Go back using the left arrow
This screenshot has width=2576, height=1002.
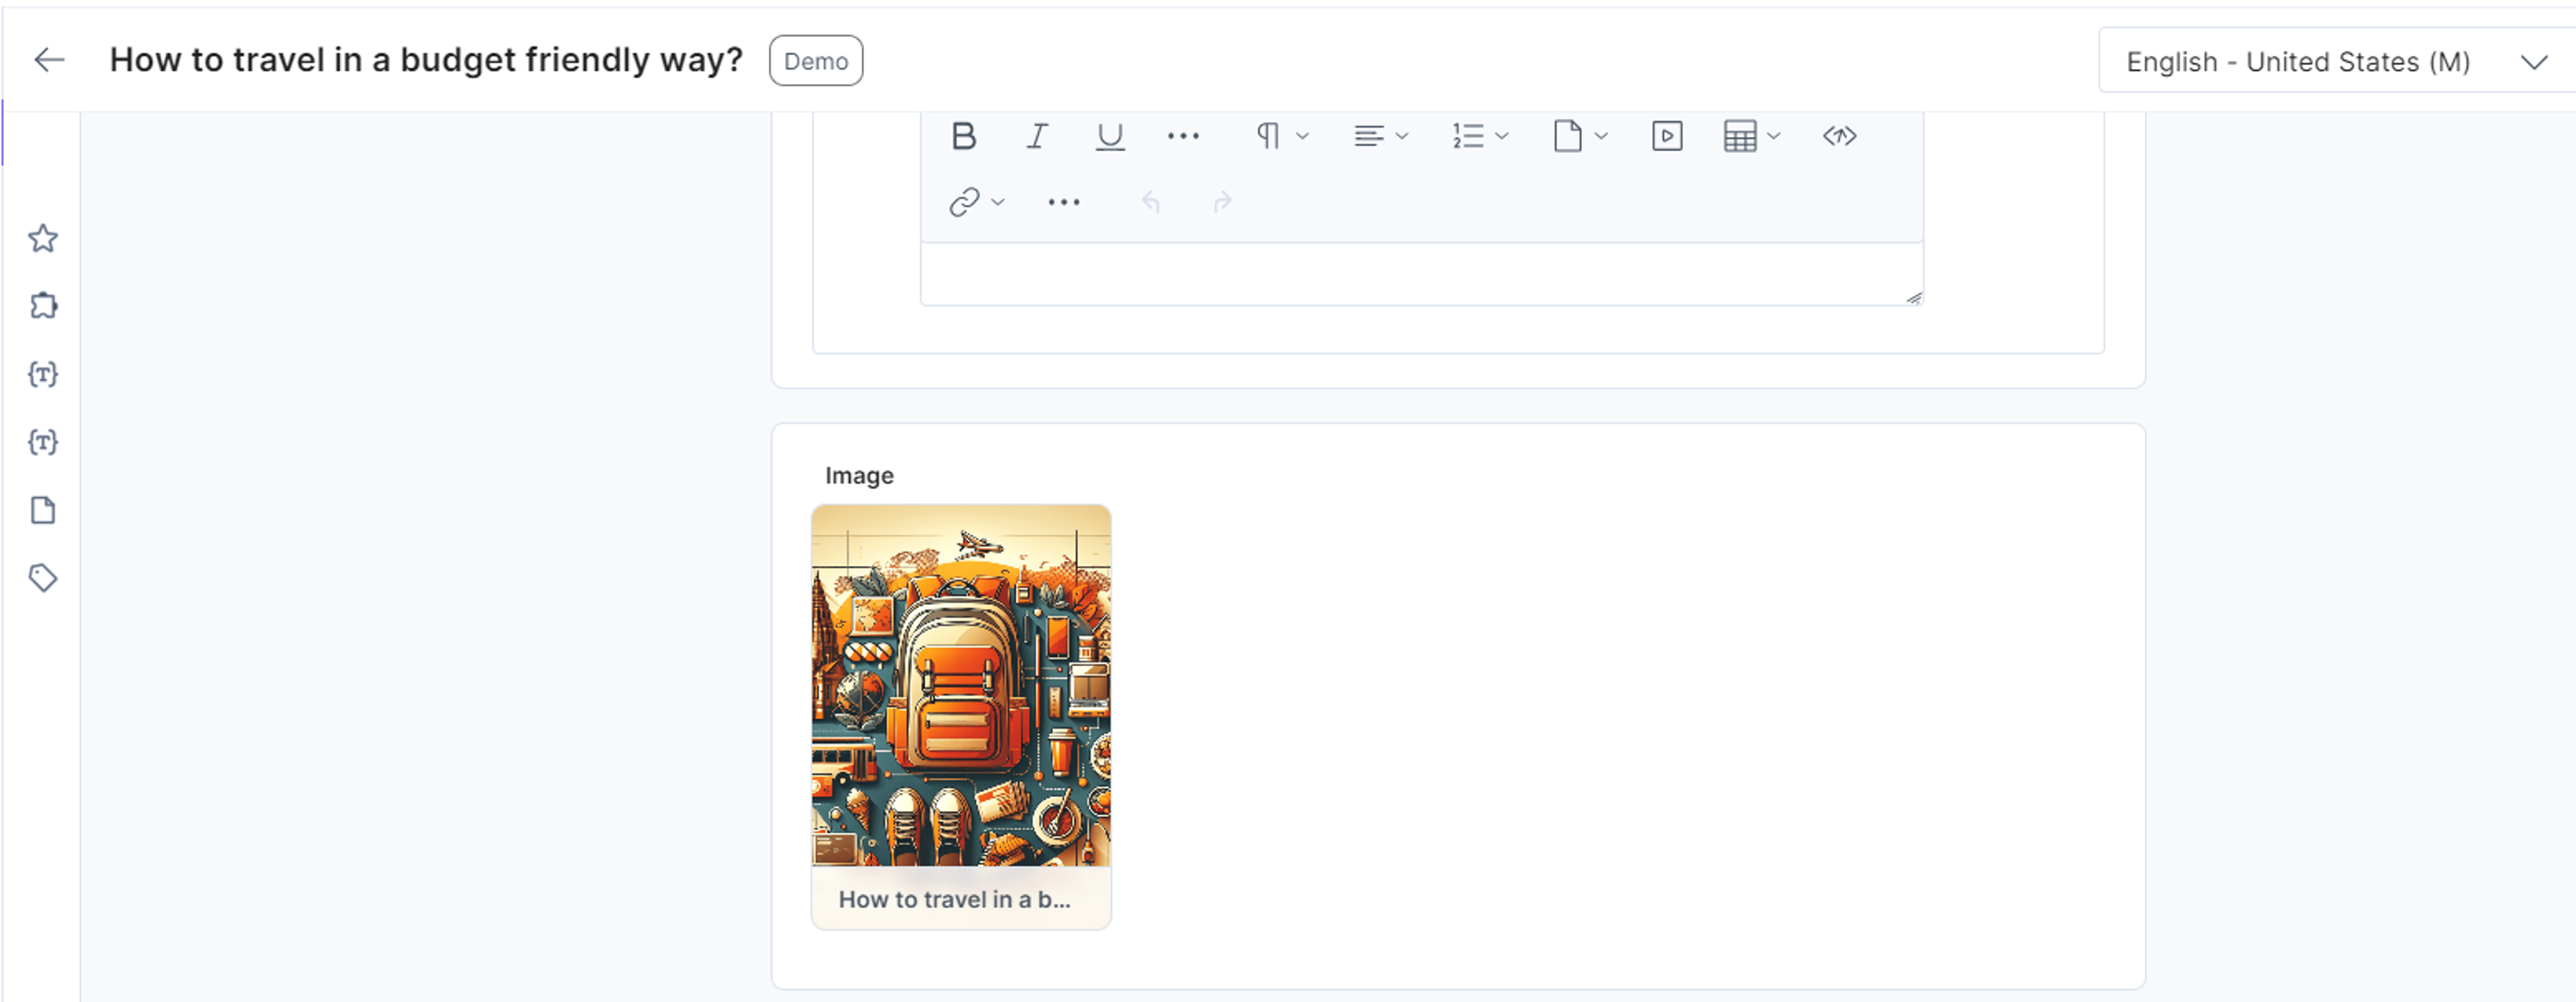point(49,60)
